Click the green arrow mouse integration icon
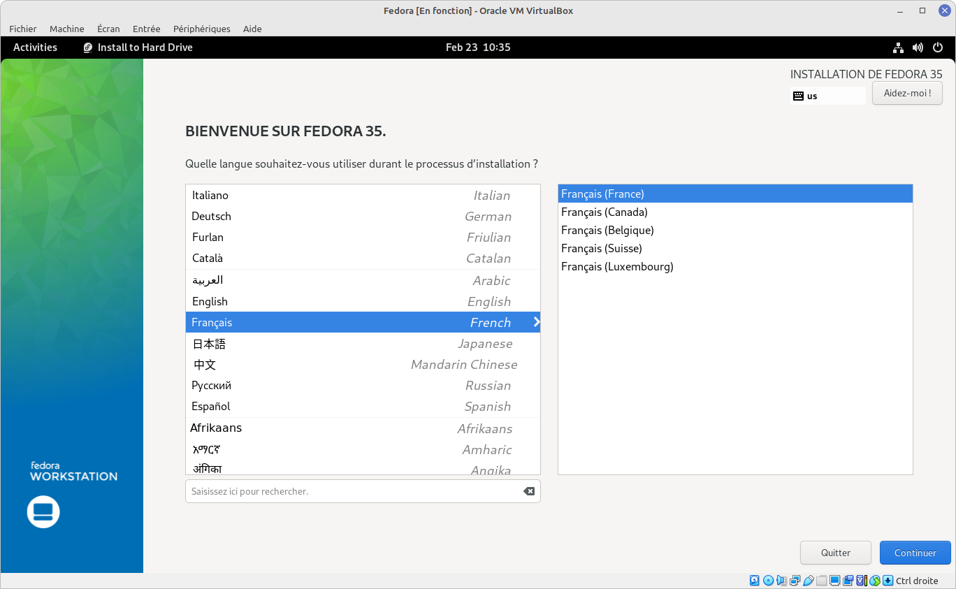 (875, 581)
